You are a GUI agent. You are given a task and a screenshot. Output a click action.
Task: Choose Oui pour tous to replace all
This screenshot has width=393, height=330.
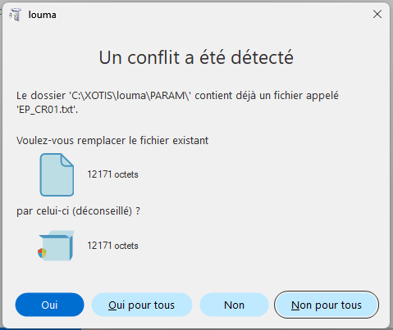click(x=142, y=305)
